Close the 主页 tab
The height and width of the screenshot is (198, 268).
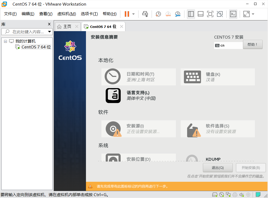point(77,27)
